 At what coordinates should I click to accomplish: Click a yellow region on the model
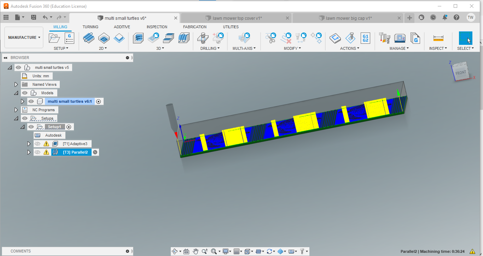(304, 123)
